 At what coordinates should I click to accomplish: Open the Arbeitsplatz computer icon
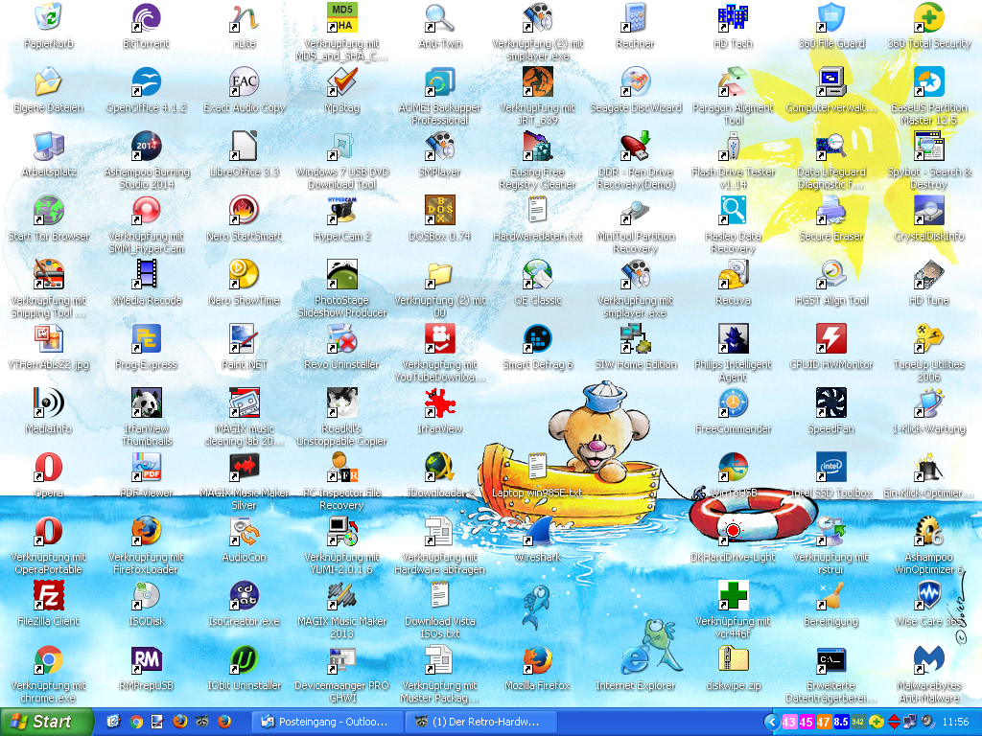point(49,147)
